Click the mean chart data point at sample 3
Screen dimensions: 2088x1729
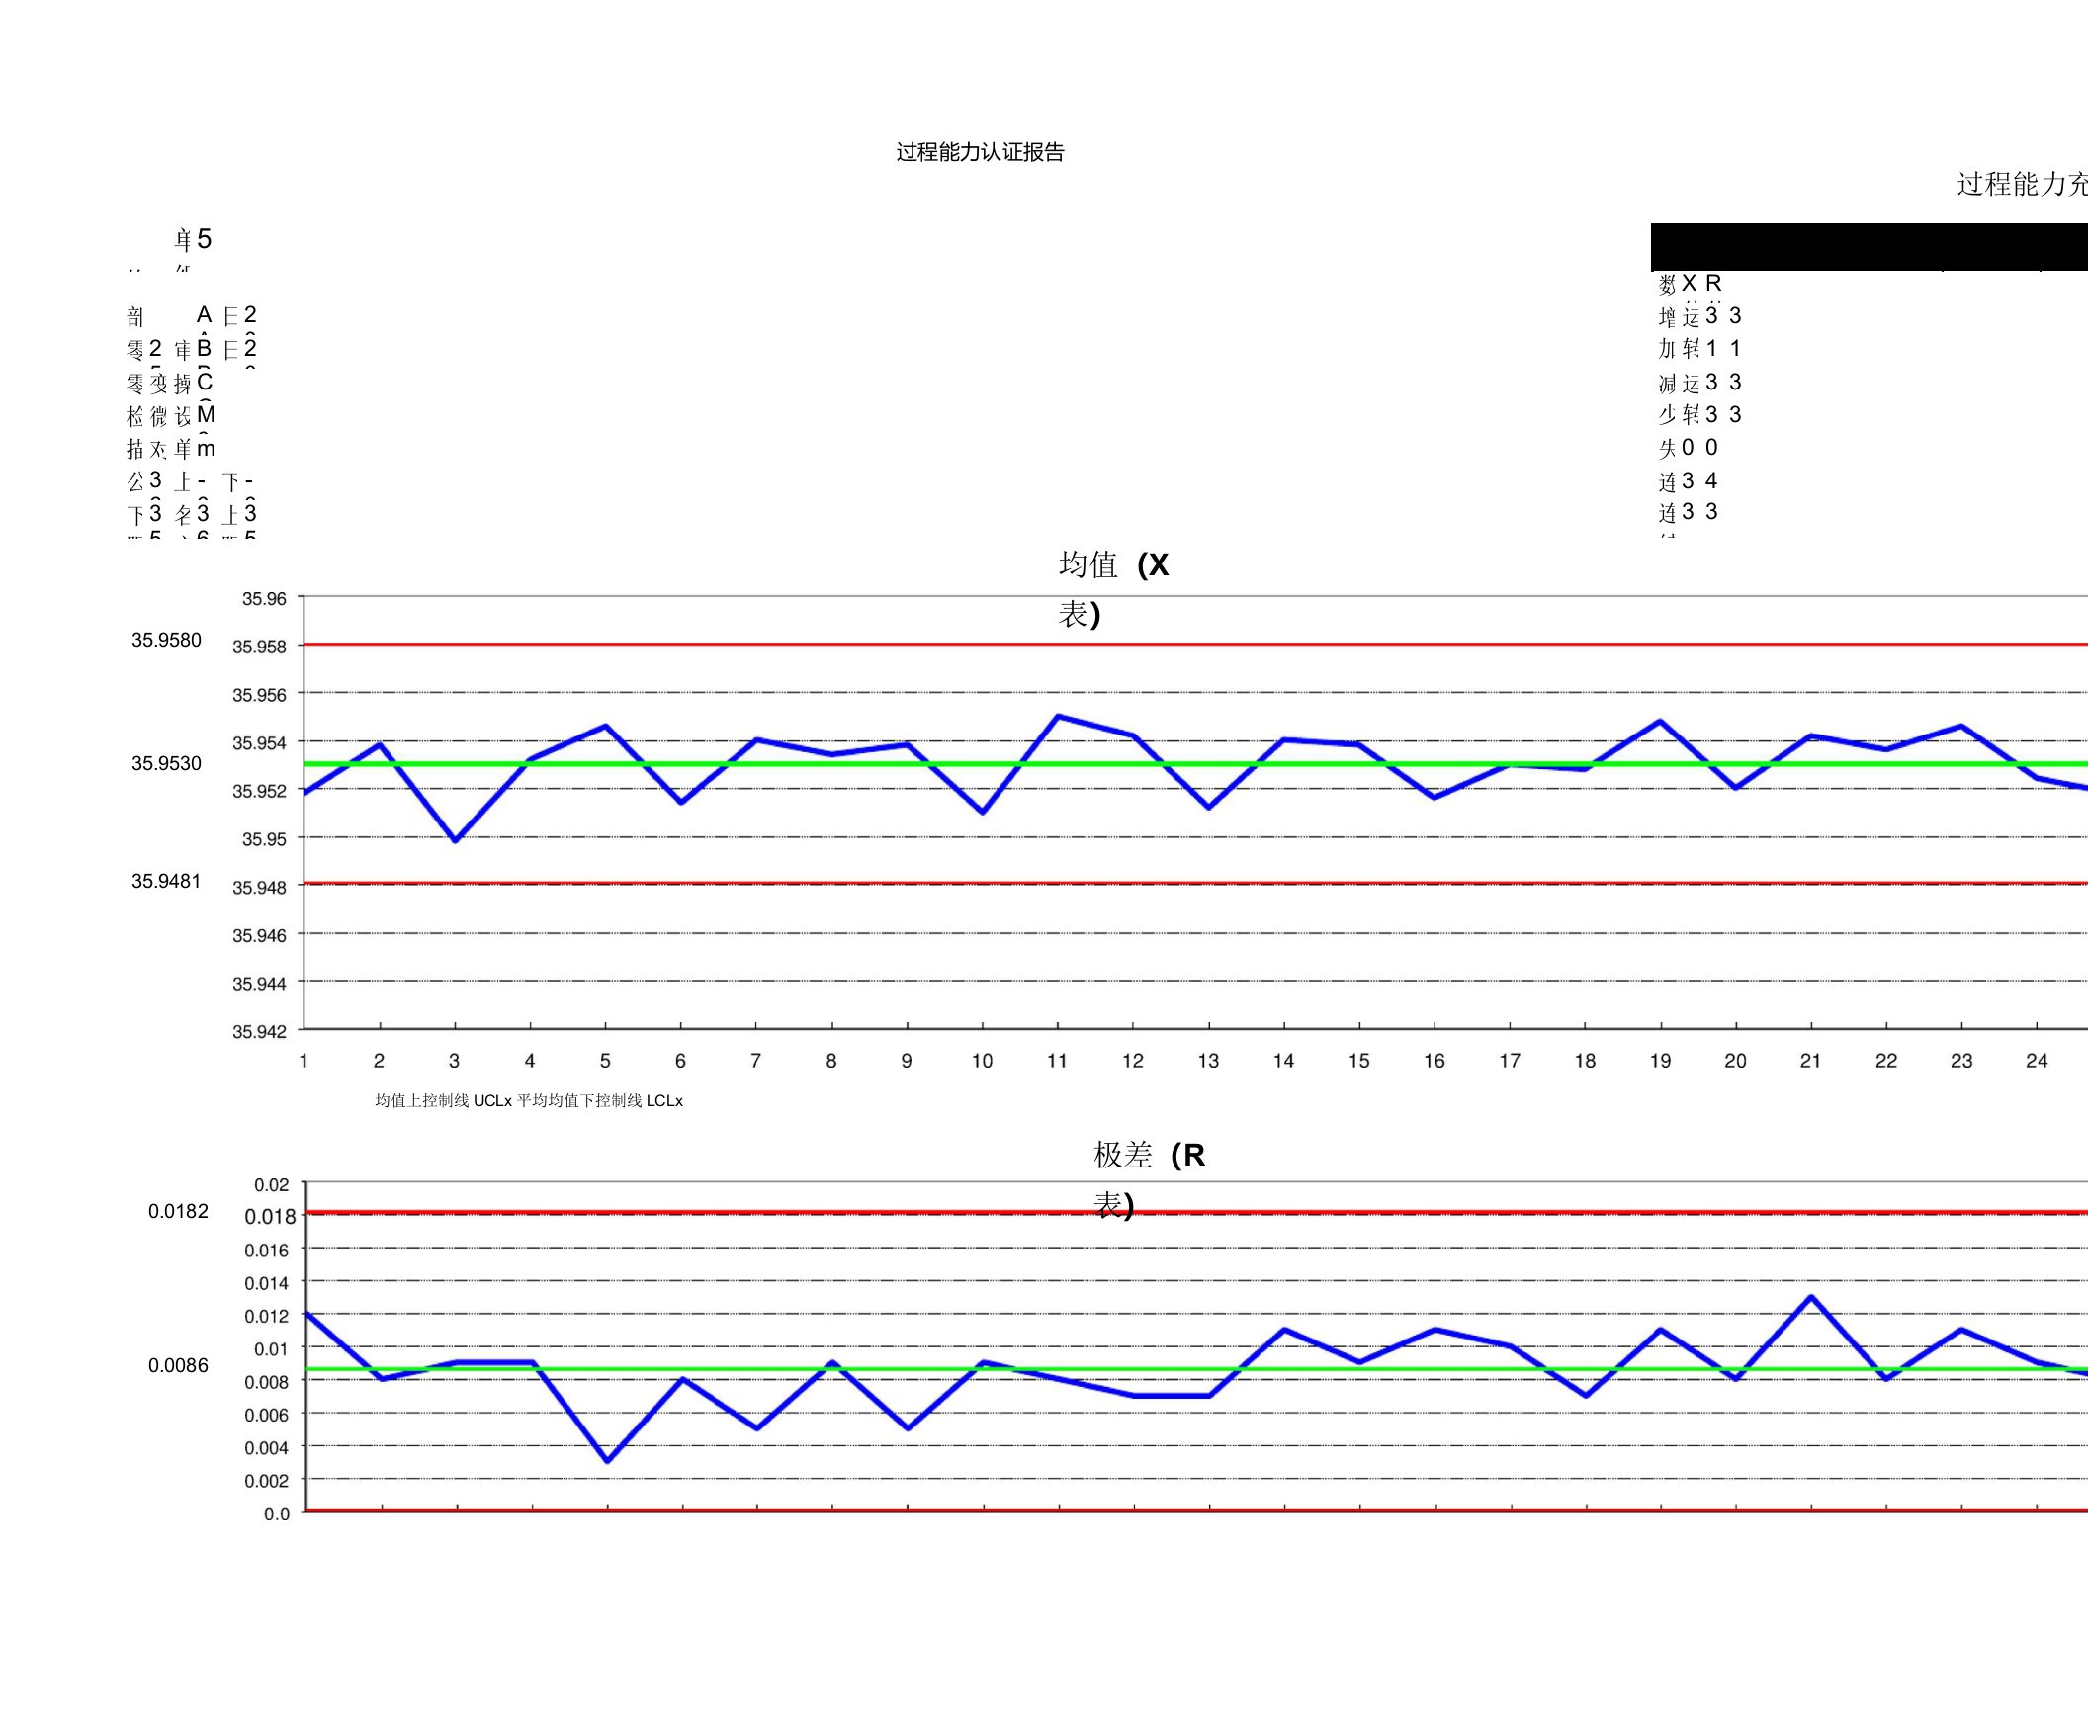[456, 840]
